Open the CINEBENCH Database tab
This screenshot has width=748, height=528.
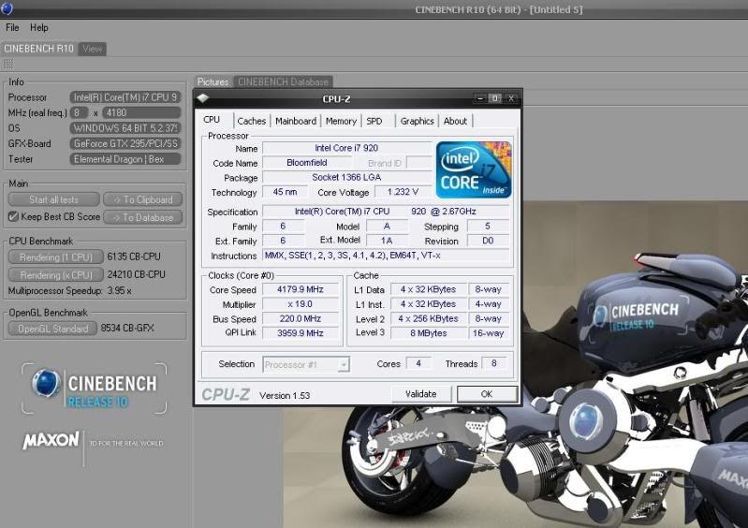point(284,82)
